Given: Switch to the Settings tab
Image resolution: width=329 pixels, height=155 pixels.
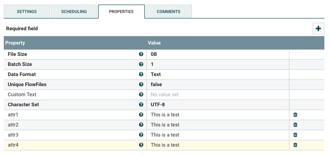Looking at the screenshot, I should click(27, 11).
